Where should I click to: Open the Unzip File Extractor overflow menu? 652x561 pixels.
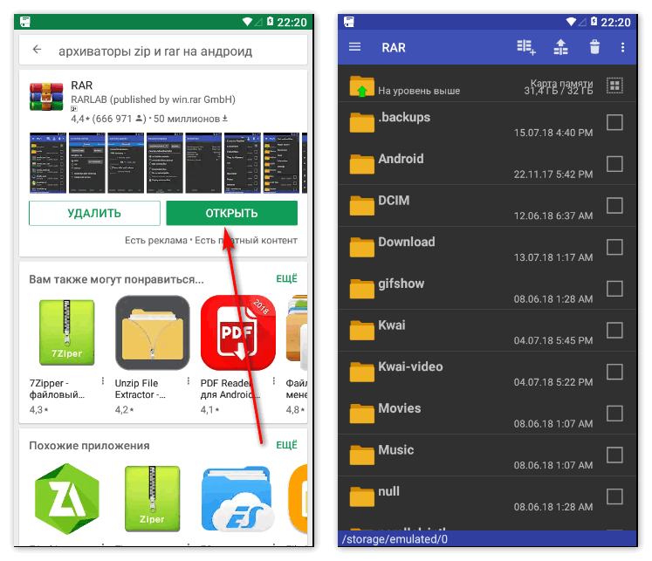pos(189,381)
